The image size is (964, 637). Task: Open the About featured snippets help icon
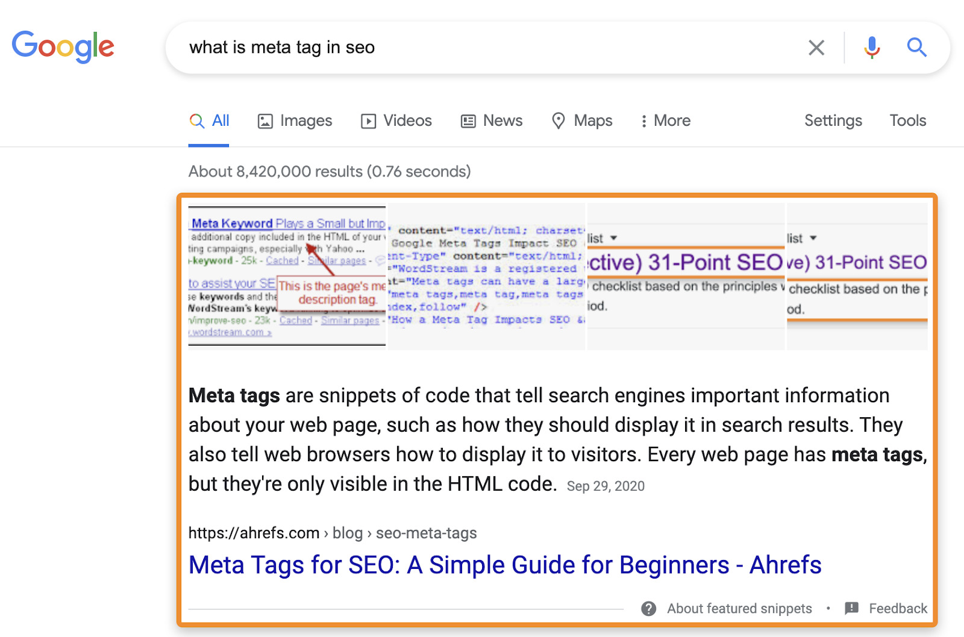pos(649,609)
